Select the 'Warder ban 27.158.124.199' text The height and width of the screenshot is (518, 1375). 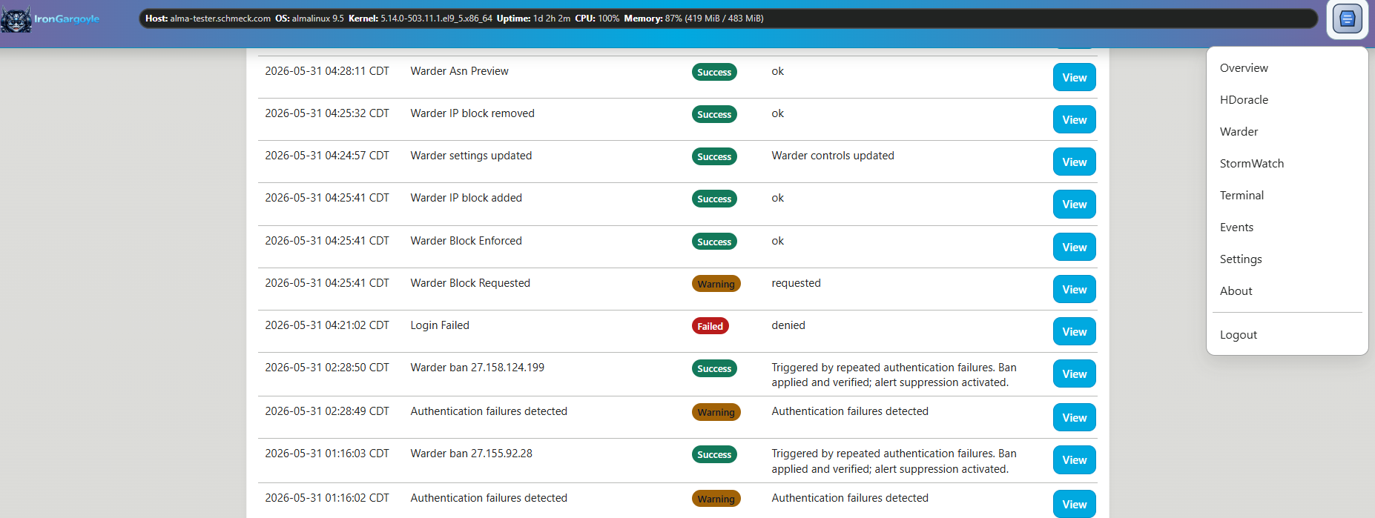click(x=477, y=368)
